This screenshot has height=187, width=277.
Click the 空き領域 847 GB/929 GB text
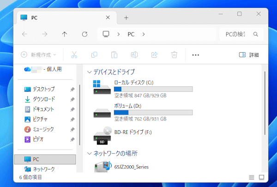140,96
